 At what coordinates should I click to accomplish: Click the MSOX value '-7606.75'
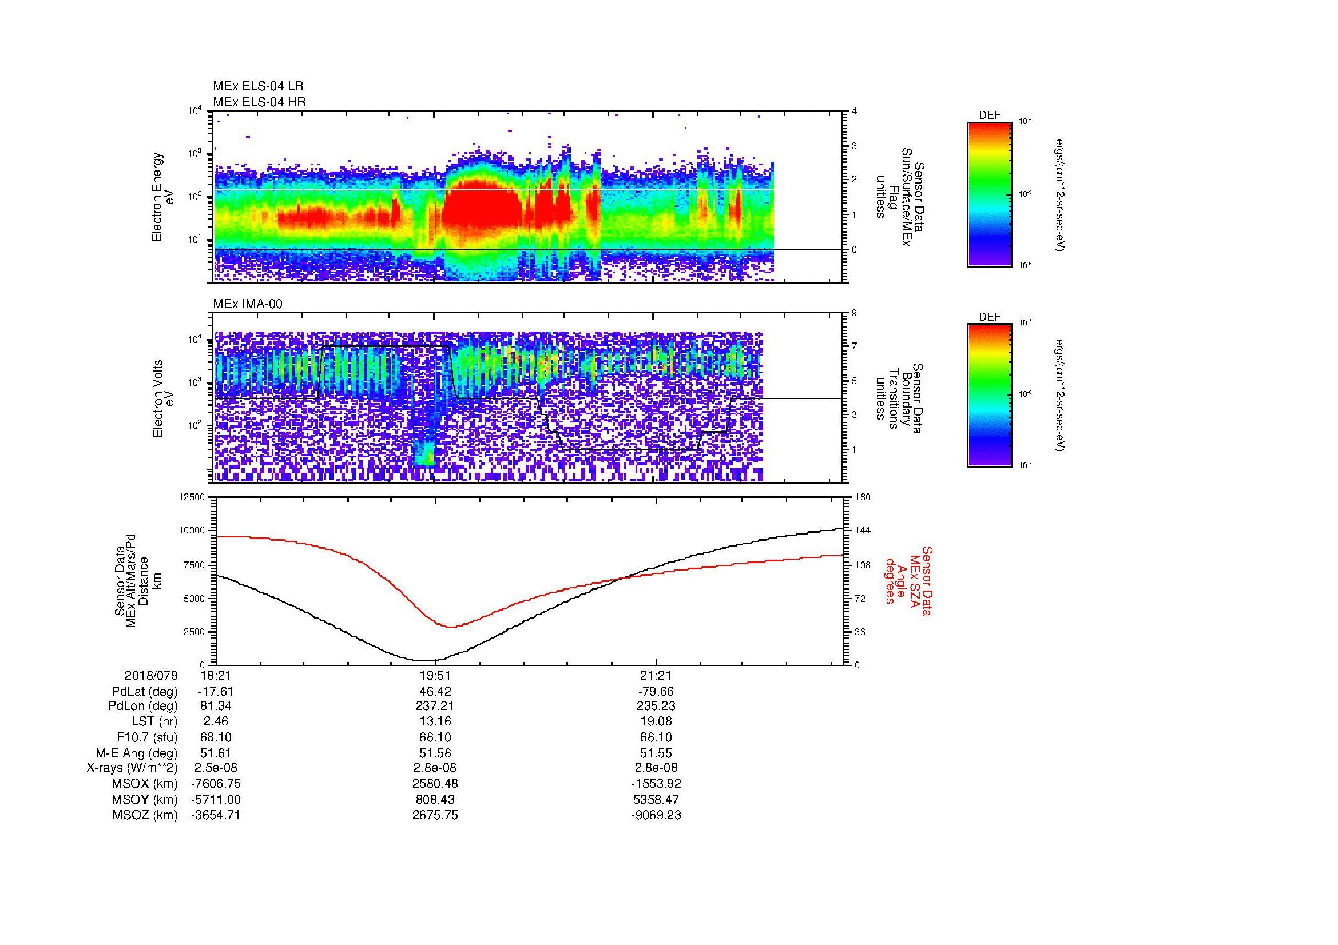216,784
